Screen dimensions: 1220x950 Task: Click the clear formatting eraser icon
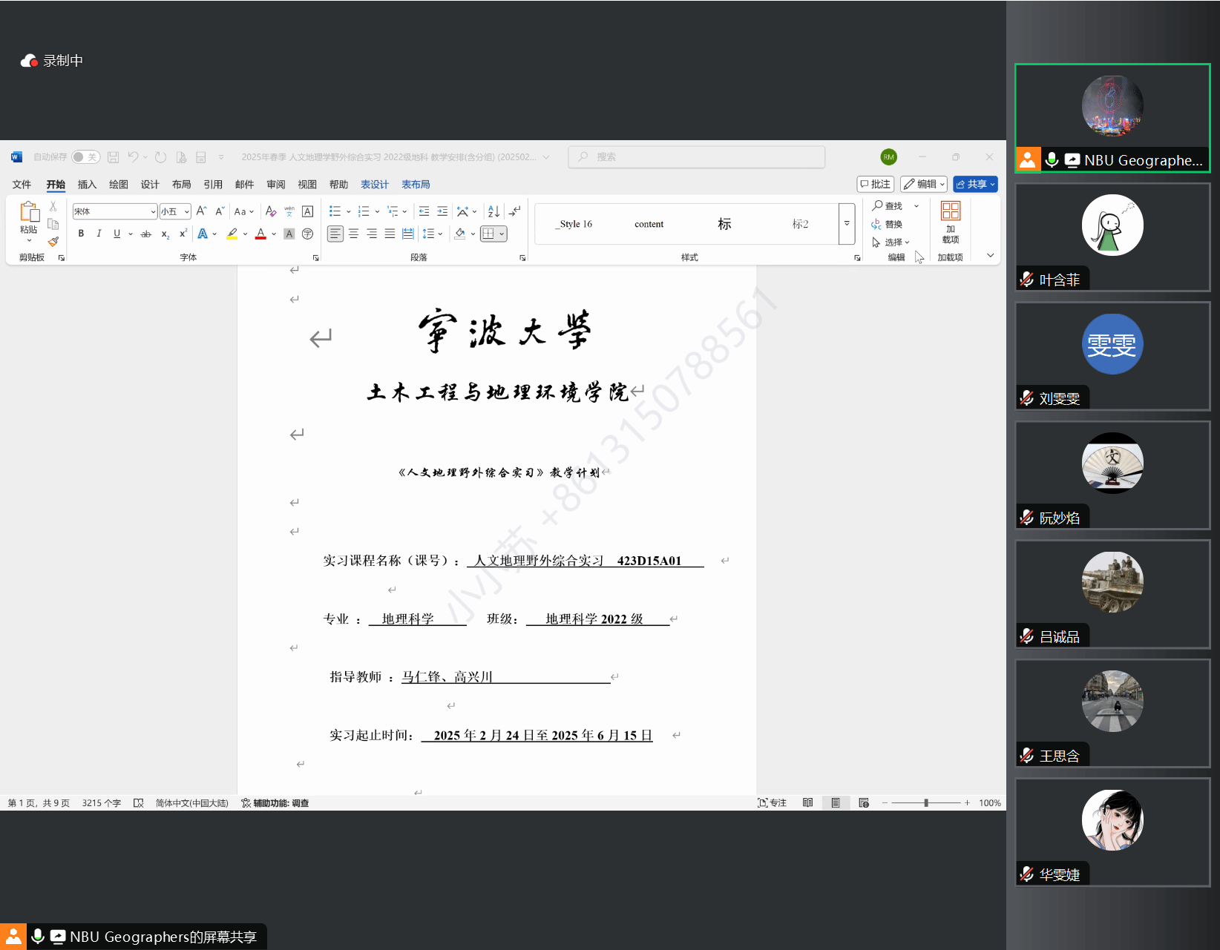coord(271,211)
